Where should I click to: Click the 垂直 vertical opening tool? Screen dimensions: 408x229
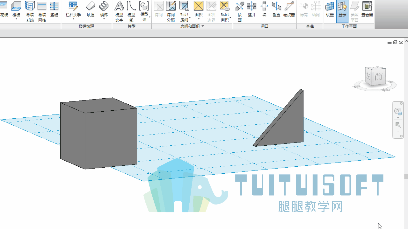(x=276, y=9)
